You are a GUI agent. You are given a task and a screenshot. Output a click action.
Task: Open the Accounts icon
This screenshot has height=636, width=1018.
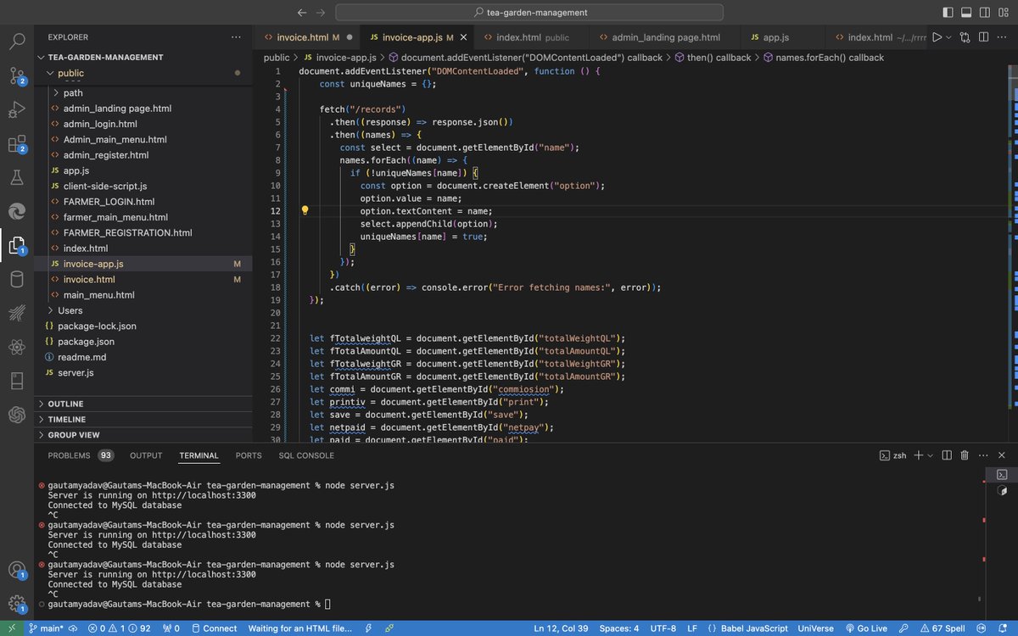(x=17, y=570)
